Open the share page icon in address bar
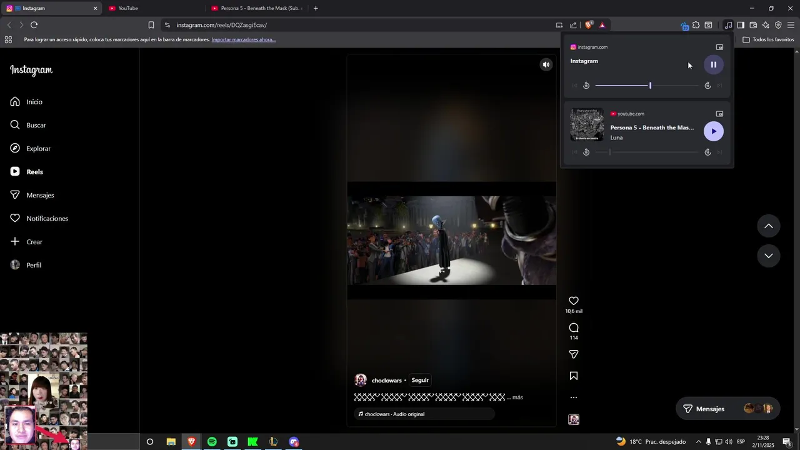Screen dimensions: 800x450 [x=573, y=25]
